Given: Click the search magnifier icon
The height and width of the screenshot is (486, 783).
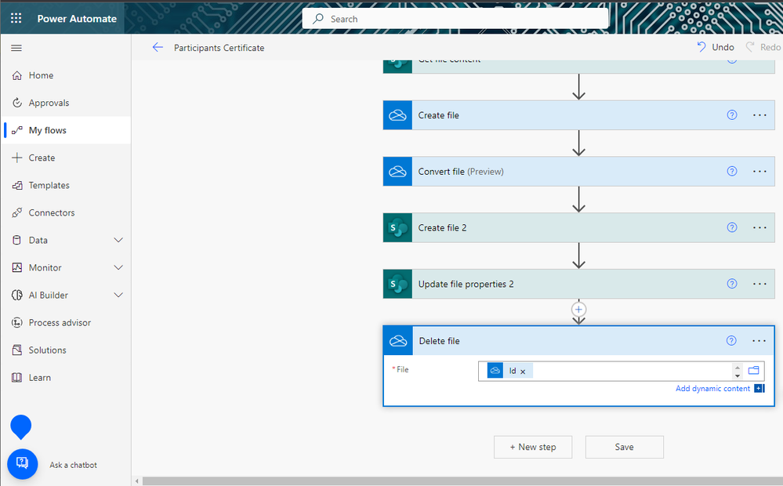Looking at the screenshot, I should point(318,19).
